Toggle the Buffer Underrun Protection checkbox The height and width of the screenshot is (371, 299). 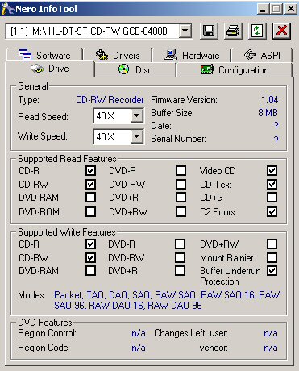click(x=272, y=271)
